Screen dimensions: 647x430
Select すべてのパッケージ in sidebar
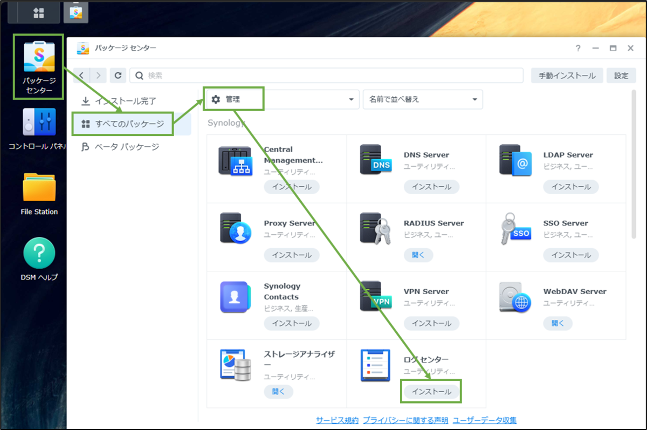point(132,124)
